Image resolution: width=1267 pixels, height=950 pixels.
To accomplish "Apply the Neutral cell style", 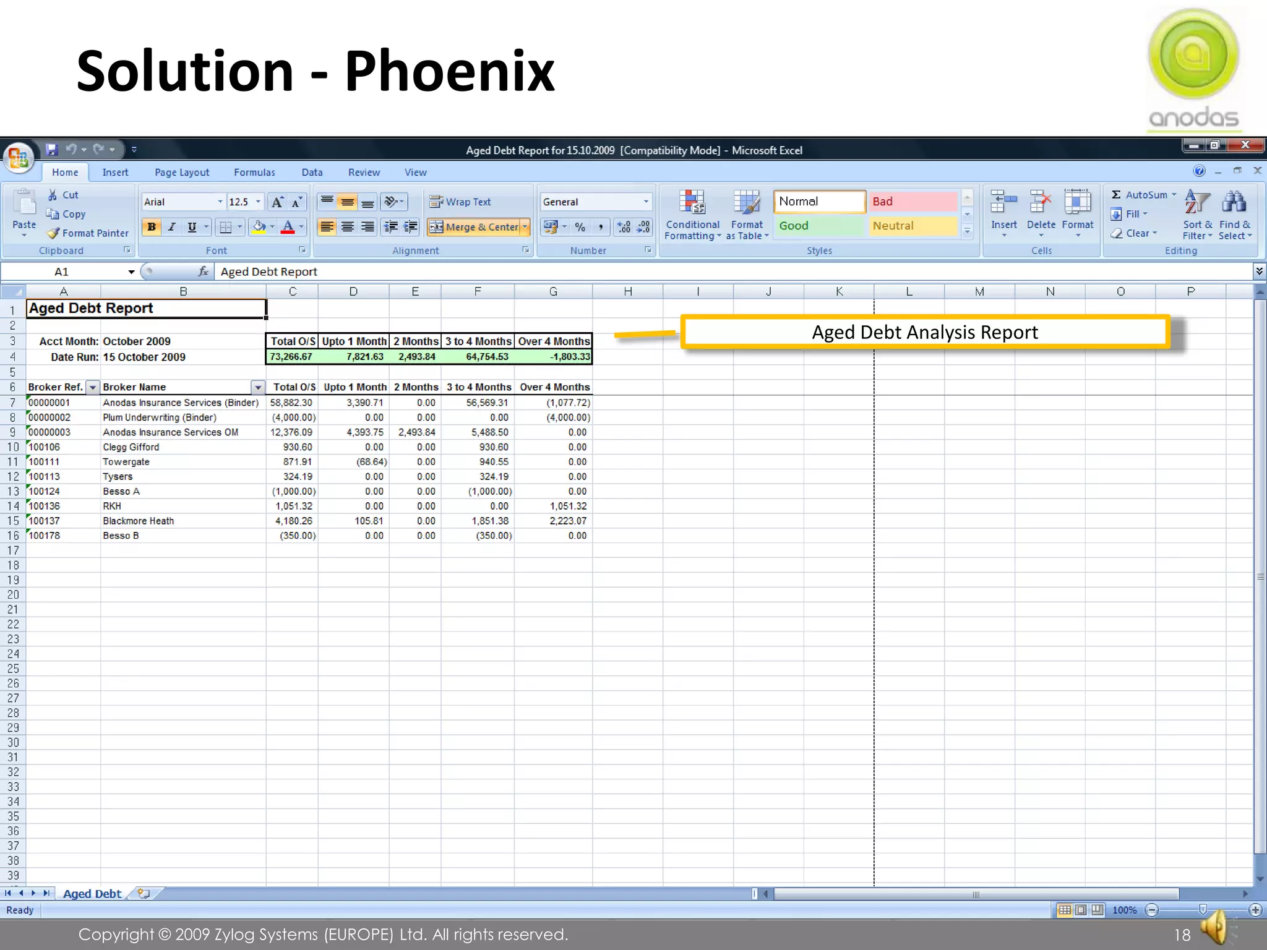I will click(912, 226).
